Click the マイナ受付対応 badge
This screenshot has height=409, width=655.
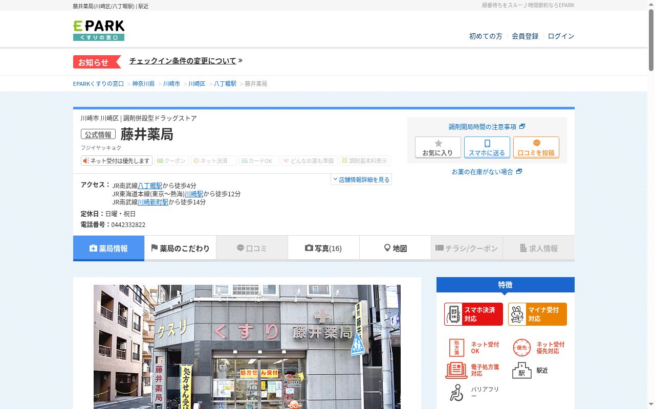point(537,314)
